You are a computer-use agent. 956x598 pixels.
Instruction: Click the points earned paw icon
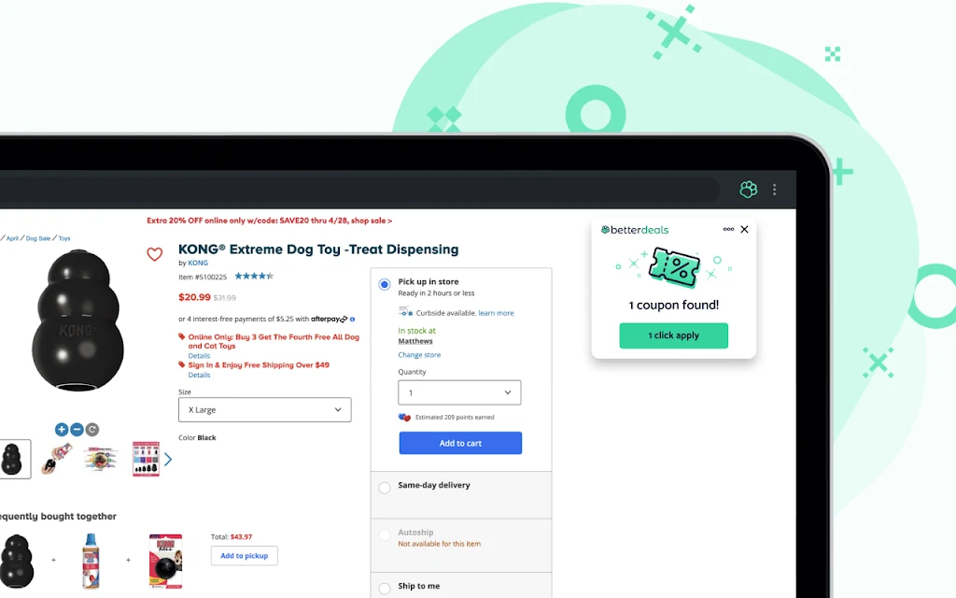pos(404,418)
